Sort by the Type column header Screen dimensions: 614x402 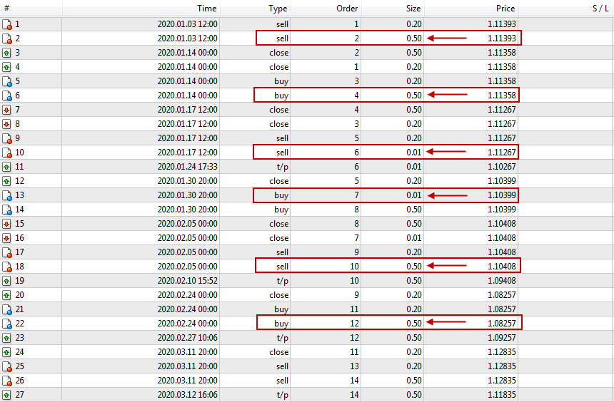tap(278, 9)
